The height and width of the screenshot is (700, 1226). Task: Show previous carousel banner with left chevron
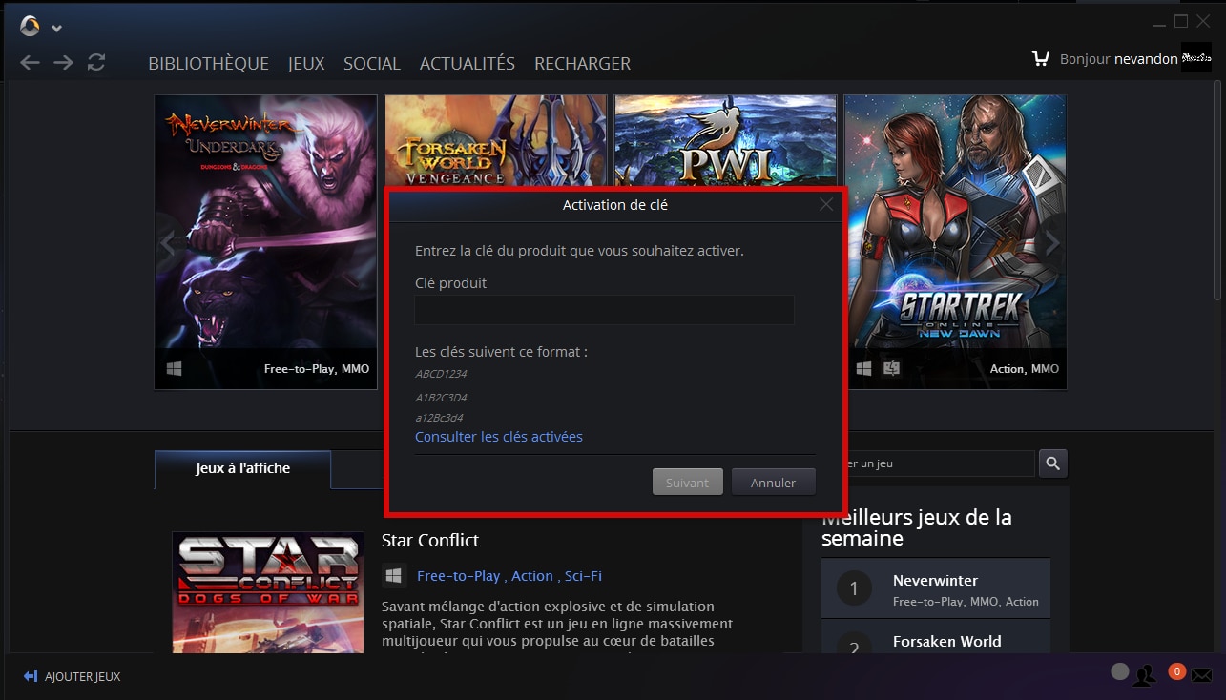[168, 244]
